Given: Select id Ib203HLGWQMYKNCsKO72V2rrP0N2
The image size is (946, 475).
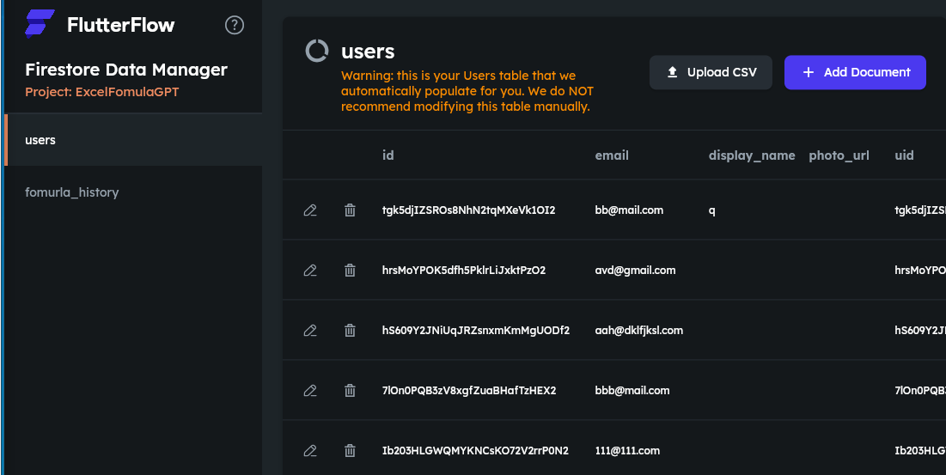Looking at the screenshot, I should (x=475, y=450).
